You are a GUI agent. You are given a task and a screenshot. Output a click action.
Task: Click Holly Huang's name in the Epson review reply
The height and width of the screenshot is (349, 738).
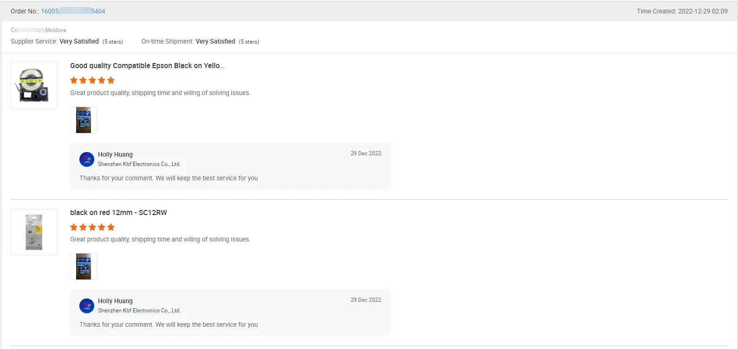[x=115, y=154]
